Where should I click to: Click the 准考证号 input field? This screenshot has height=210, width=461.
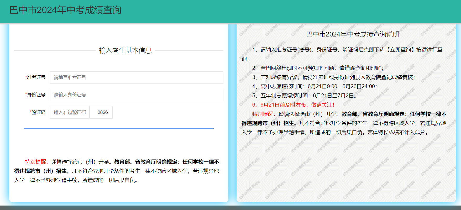point(137,77)
